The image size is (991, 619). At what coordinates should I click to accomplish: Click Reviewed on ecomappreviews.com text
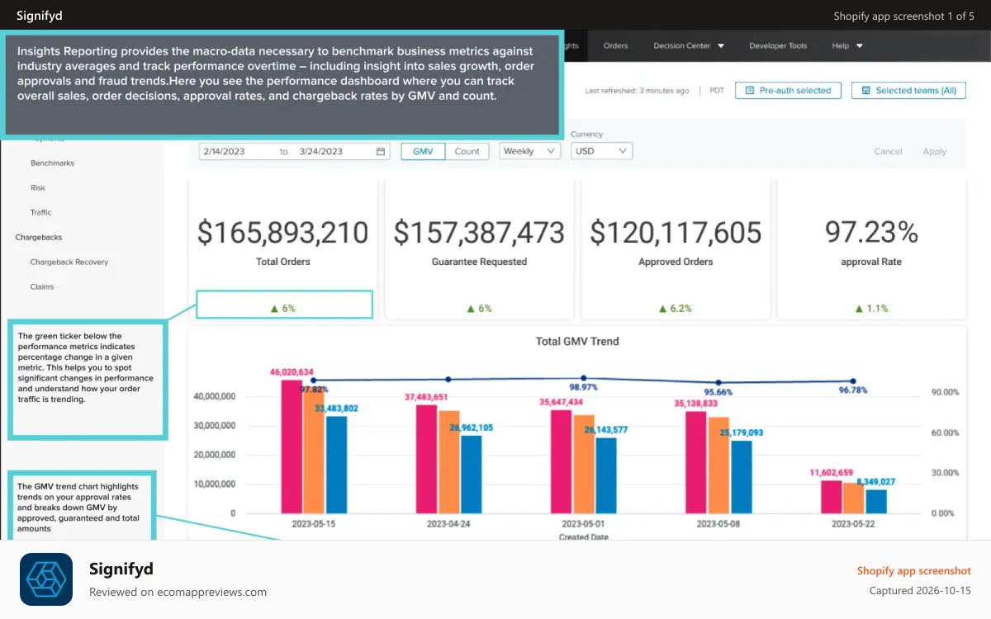178,592
